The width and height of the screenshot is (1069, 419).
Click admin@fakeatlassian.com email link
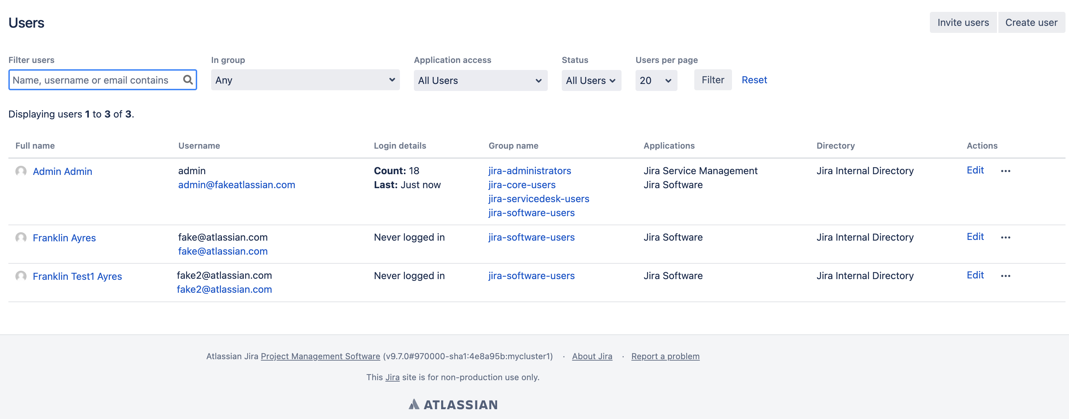click(237, 185)
